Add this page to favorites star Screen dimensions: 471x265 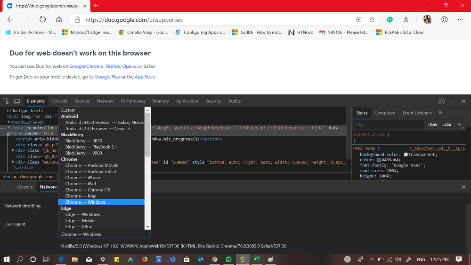(x=372, y=19)
